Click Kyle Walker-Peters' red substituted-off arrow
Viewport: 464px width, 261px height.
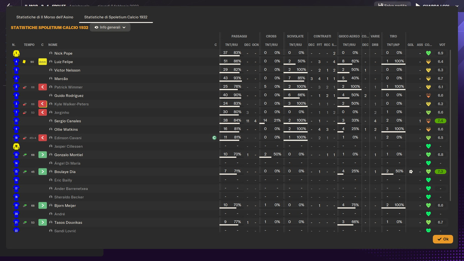tap(42, 104)
